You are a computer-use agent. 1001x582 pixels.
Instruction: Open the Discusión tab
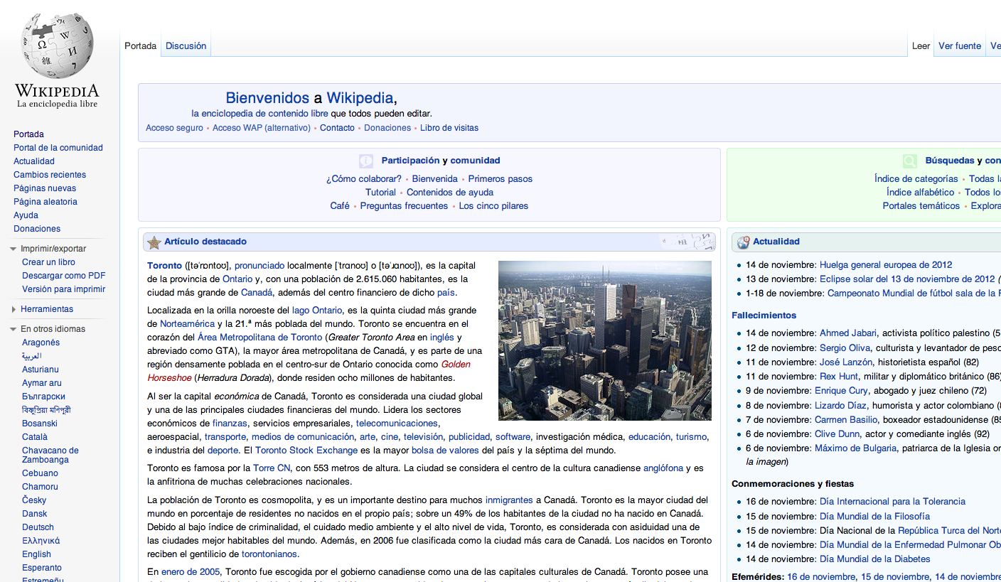click(x=186, y=45)
